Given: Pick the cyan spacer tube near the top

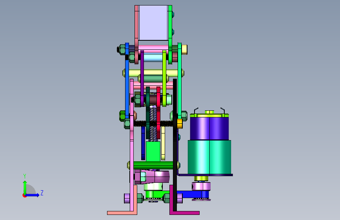Looking at the screenshot, I should (153, 58).
